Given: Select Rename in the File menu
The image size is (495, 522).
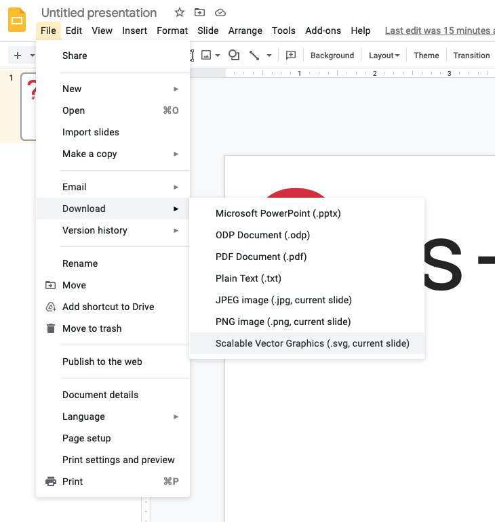Looking at the screenshot, I should pos(113,263).
